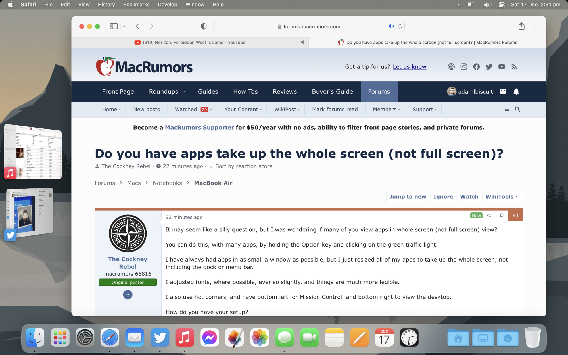Open the Twitter Stage Manager window thumbnail

pyautogui.click(x=30, y=212)
